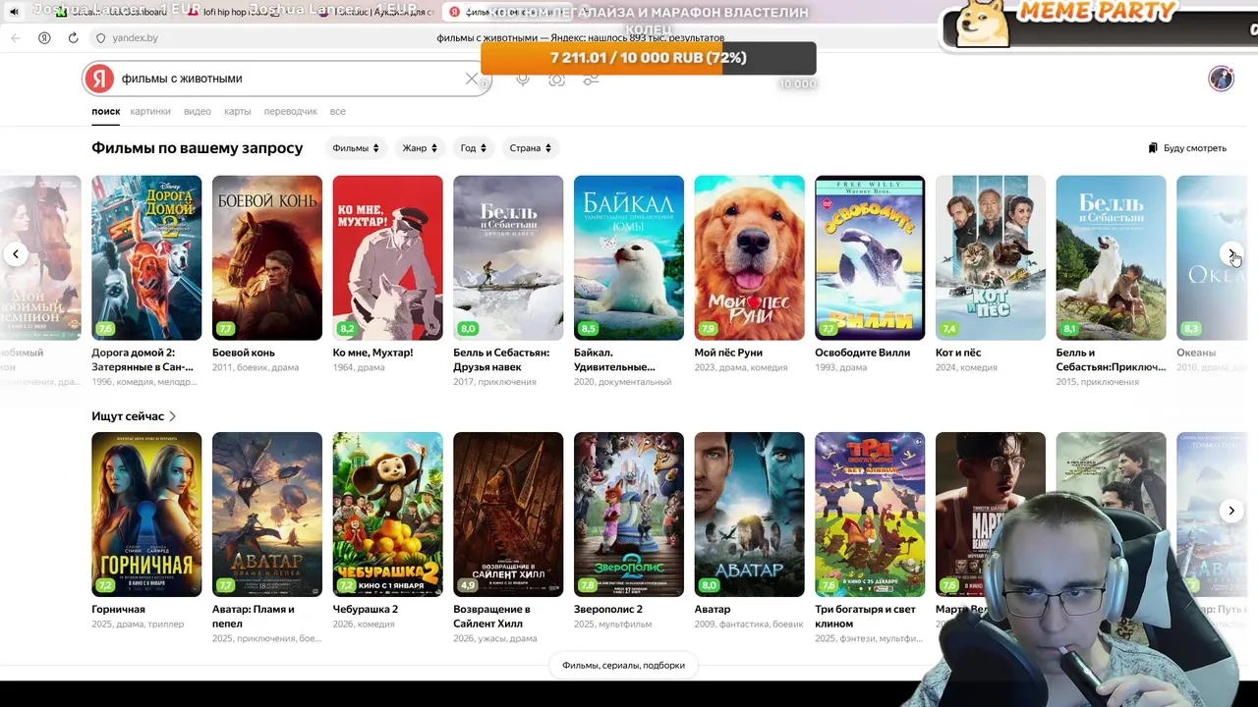
Task: Click the 2009 Аватар poster
Action: click(750, 515)
